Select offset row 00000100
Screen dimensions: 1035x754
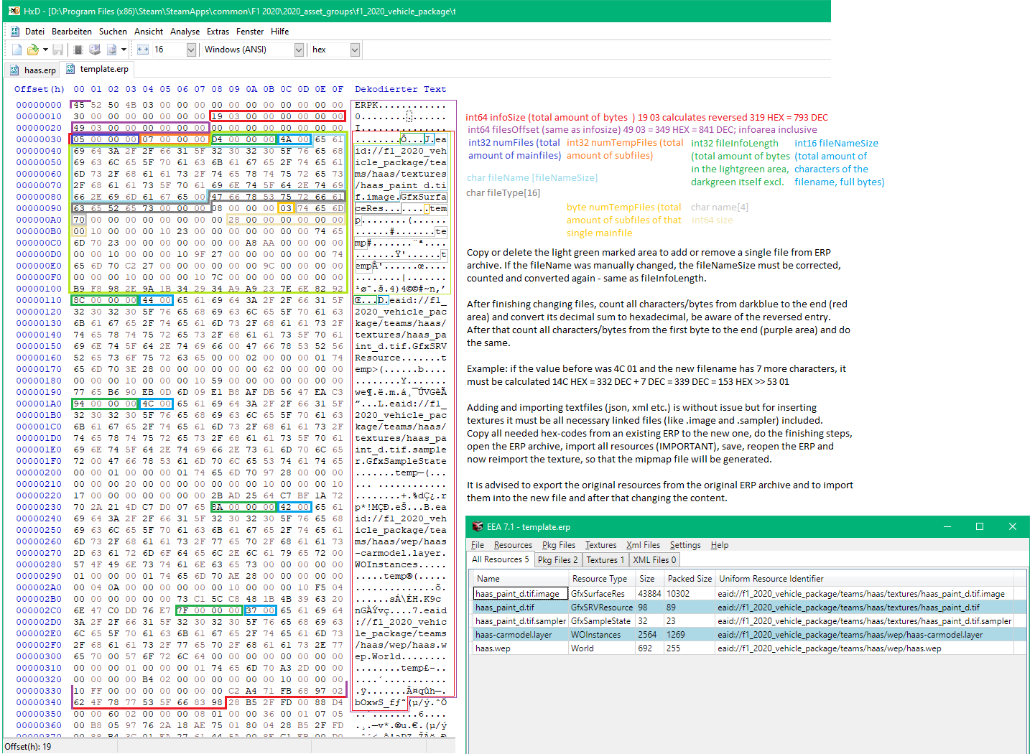pos(39,289)
